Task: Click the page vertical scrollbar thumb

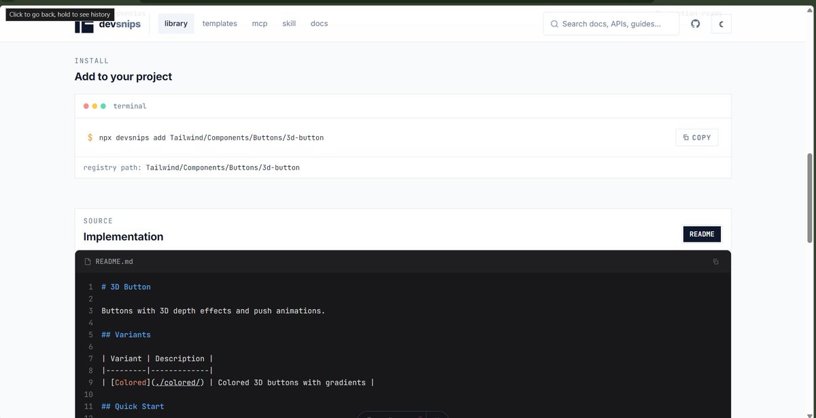Action: coord(809,197)
